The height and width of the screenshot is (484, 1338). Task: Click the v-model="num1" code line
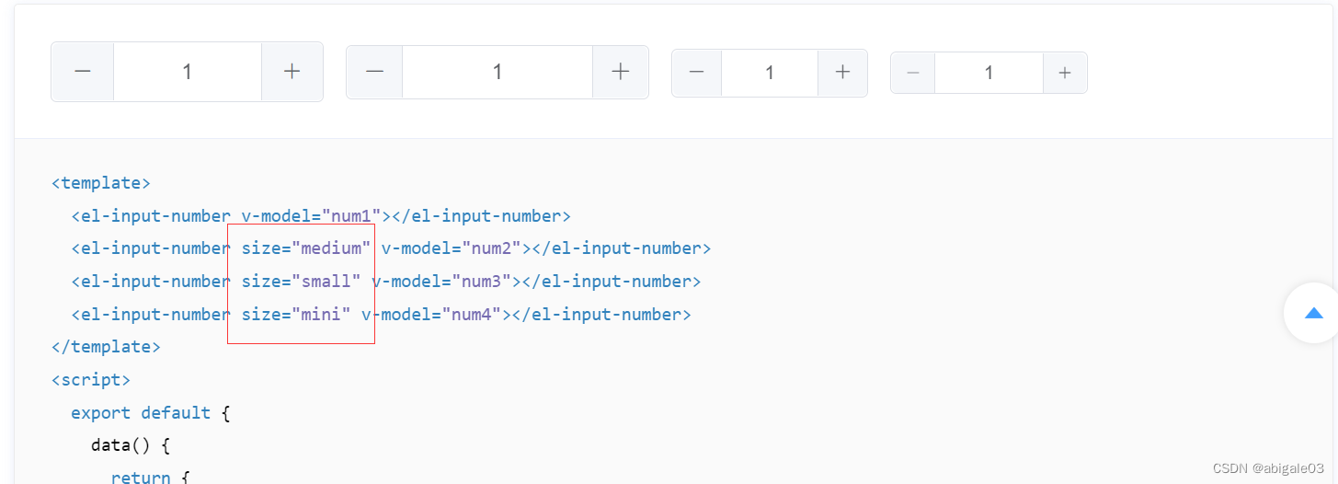click(x=321, y=216)
